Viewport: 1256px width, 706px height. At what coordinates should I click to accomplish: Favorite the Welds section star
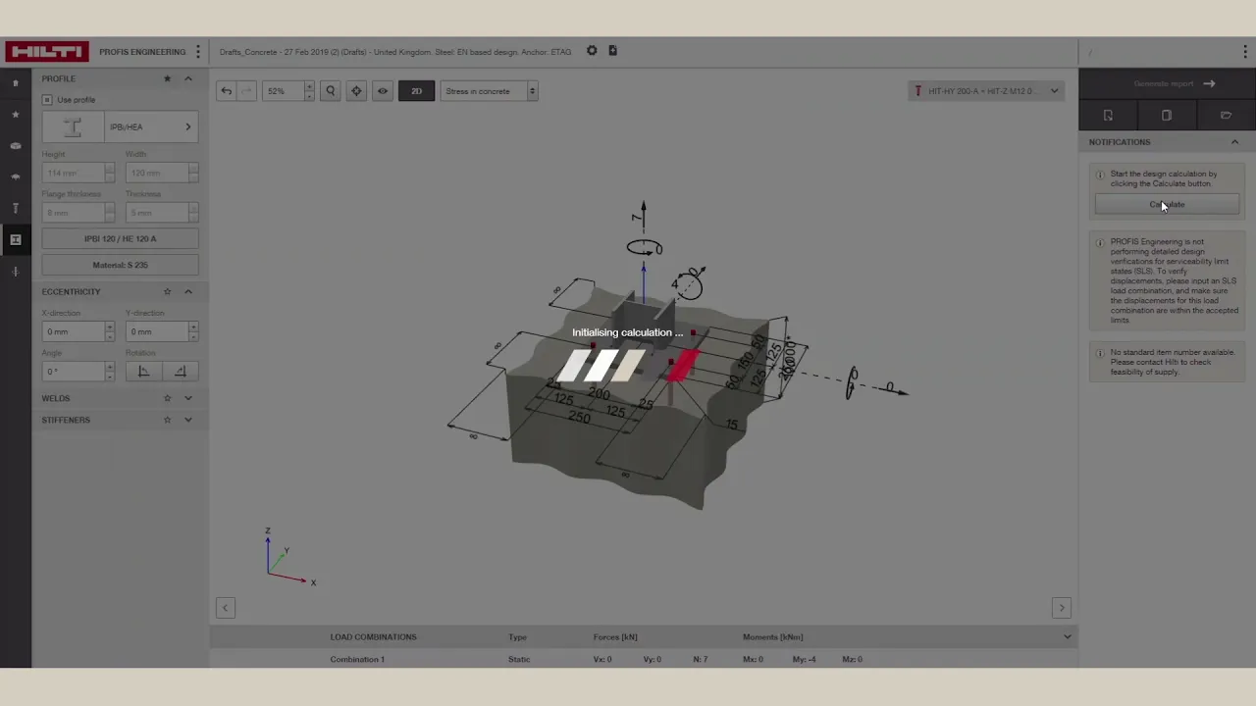pos(167,398)
